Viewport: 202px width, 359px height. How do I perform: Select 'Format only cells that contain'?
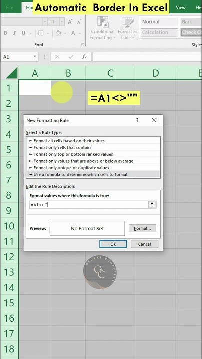[93, 147]
